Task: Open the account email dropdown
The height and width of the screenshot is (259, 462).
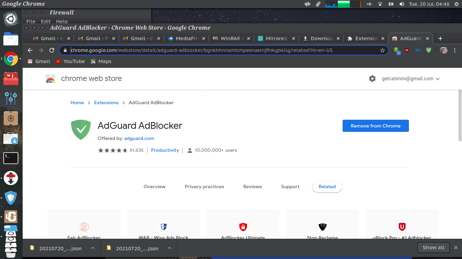Action: pyautogui.click(x=411, y=79)
